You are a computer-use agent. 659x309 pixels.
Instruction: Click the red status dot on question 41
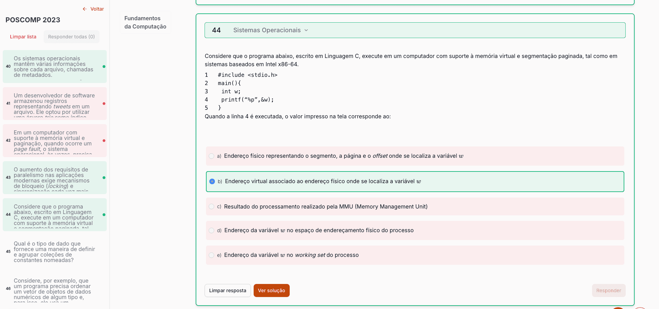[104, 103]
